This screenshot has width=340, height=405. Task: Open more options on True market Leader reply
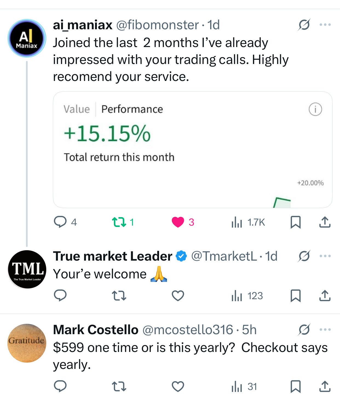coord(325,256)
